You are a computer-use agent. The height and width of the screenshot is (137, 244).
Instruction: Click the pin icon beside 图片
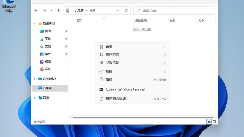(66, 54)
